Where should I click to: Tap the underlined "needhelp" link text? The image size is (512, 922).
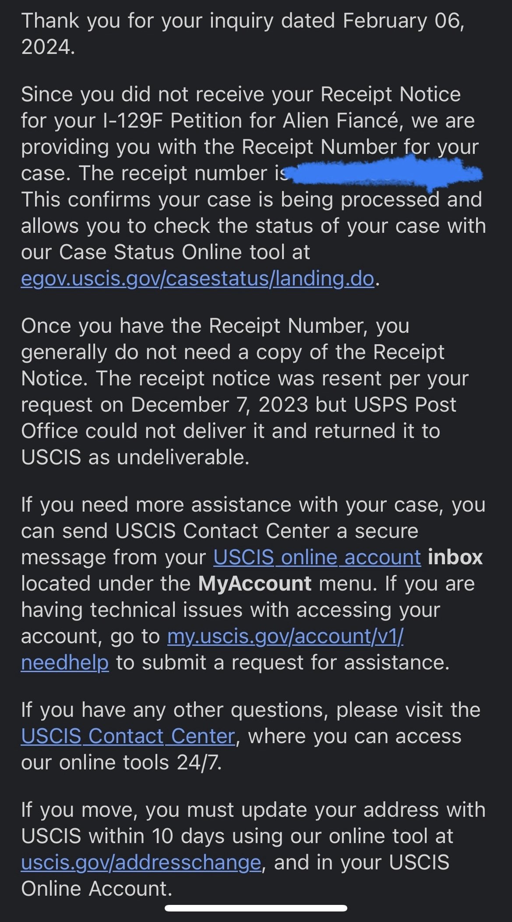[x=65, y=663]
